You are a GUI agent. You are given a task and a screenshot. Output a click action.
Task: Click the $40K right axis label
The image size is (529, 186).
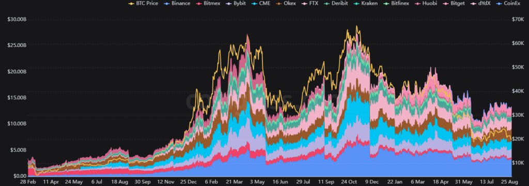(x=518, y=91)
